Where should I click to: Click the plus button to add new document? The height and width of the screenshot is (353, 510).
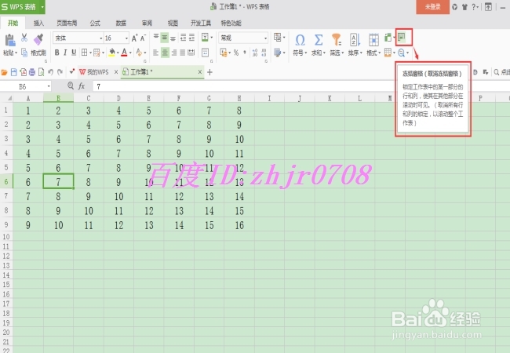(209, 72)
